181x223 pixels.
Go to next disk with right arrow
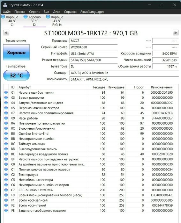[176, 33]
